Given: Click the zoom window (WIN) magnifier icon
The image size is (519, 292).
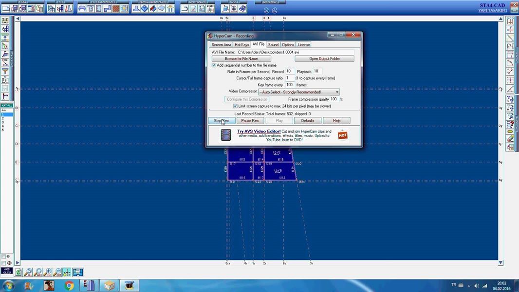Looking at the screenshot, I should [38, 272].
